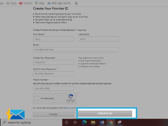This screenshot has height=126, width=168.
Task: Open Microsoft Edge from the taskbar
Action: click(84, 122)
